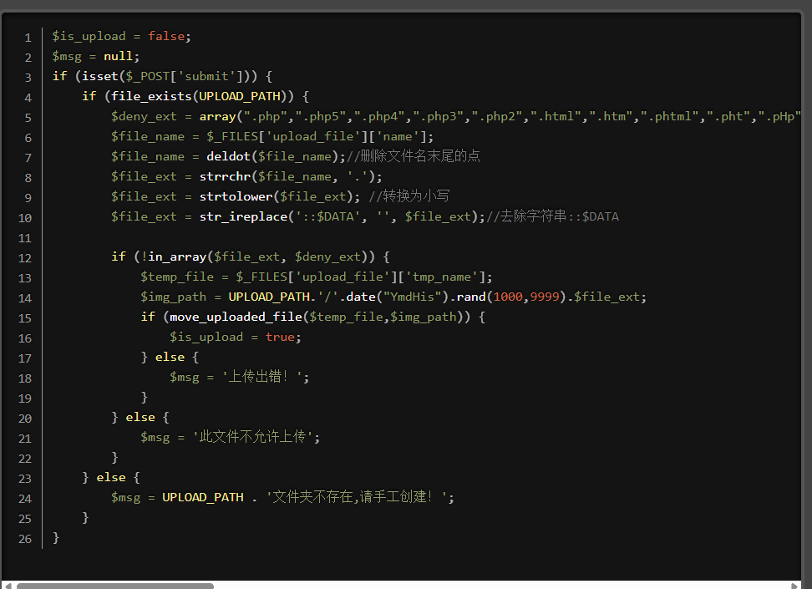Click the '此文件不允许上传' message string

tap(253, 437)
